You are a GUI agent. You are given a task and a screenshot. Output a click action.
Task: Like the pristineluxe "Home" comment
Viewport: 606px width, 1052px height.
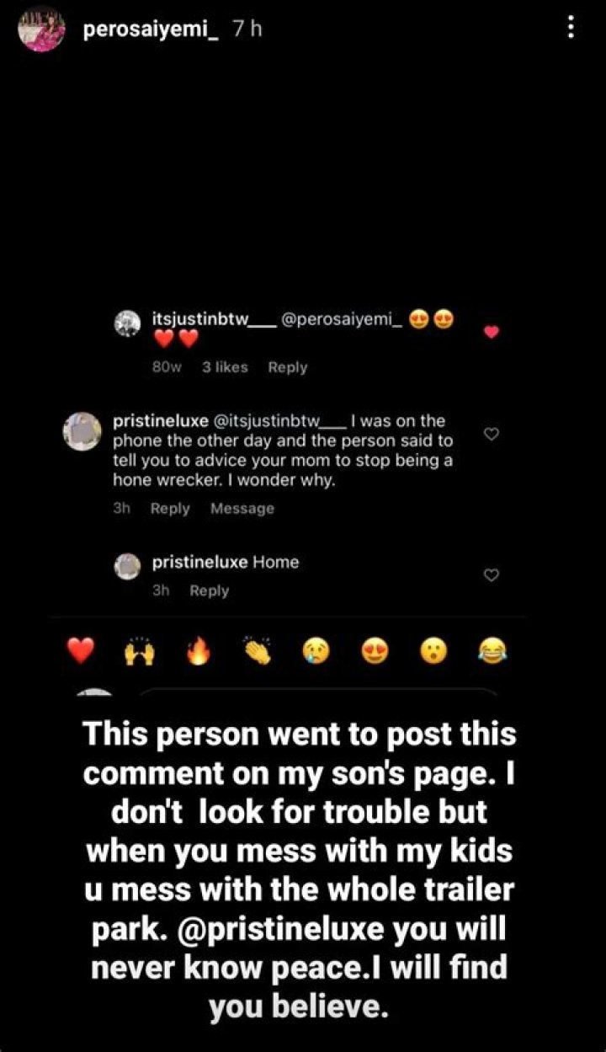click(492, 575)
